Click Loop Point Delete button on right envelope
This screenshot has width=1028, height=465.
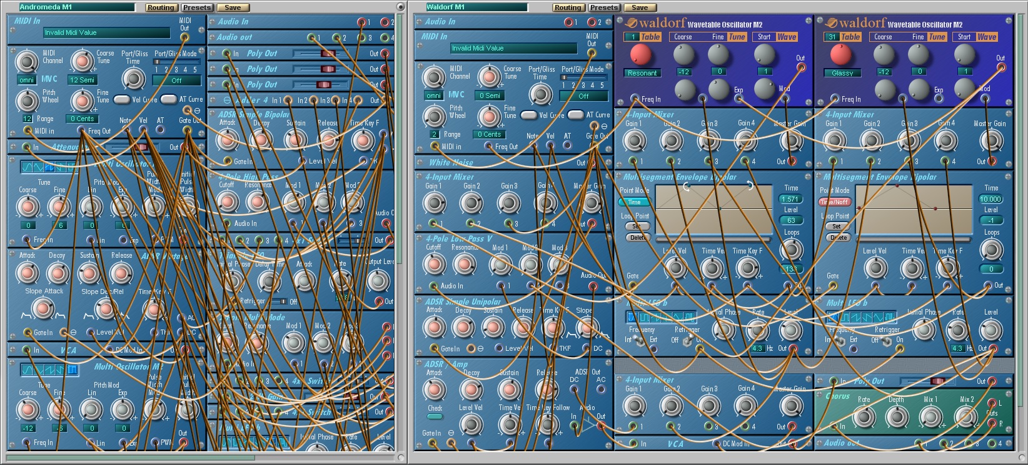pyautogui.click(x=839, y=237)
